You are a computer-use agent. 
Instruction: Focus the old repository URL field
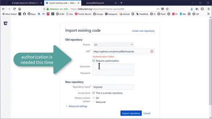click(x=124, y=52)
